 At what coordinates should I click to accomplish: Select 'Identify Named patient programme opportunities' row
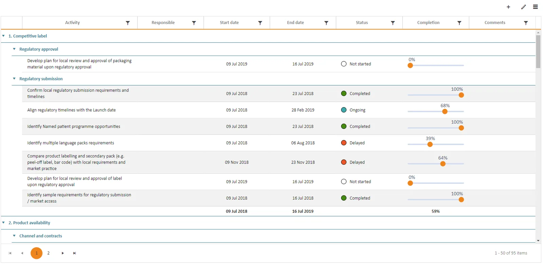[x=279, y=126]
